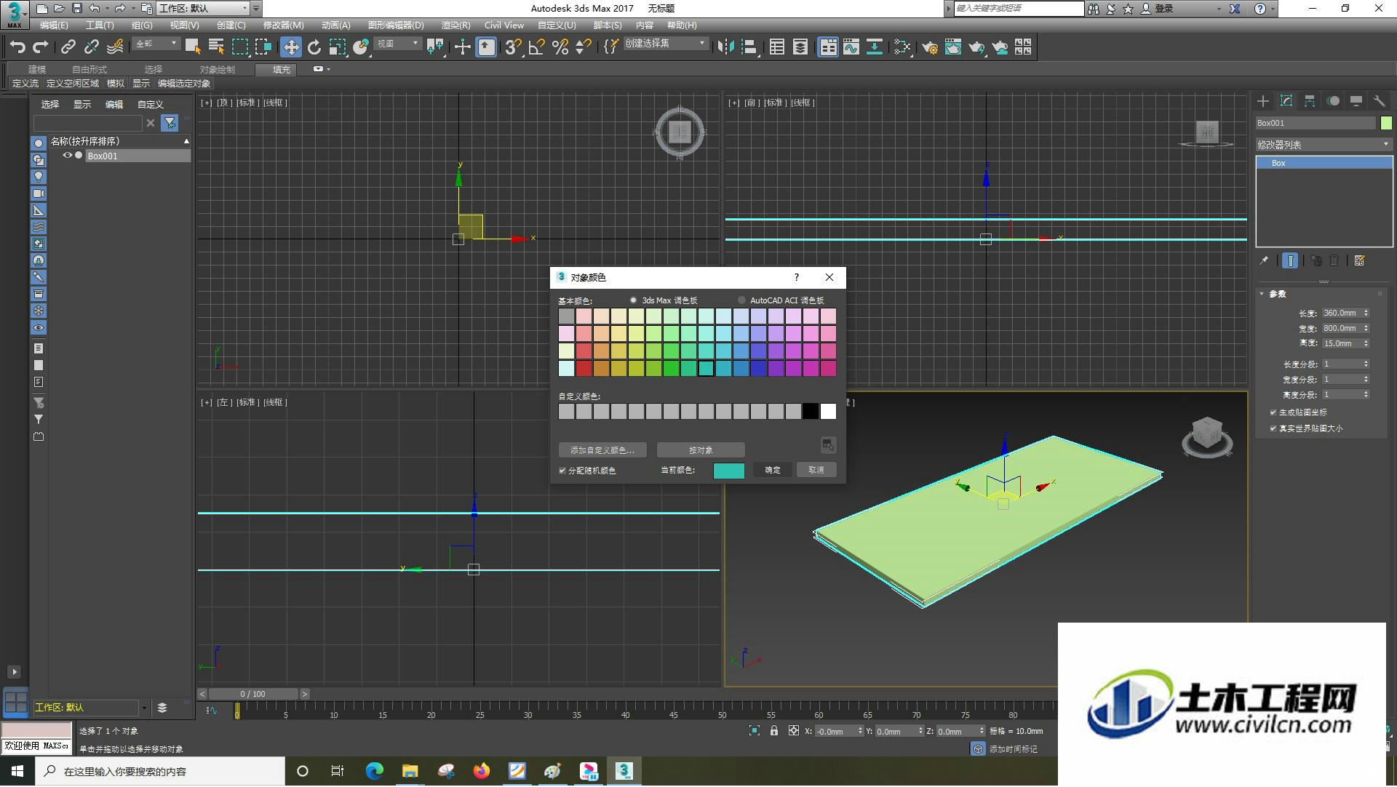Viewport: 1397px width, 787px height.
Task: Switch to Motion command panel tab
Action: 1333,101
